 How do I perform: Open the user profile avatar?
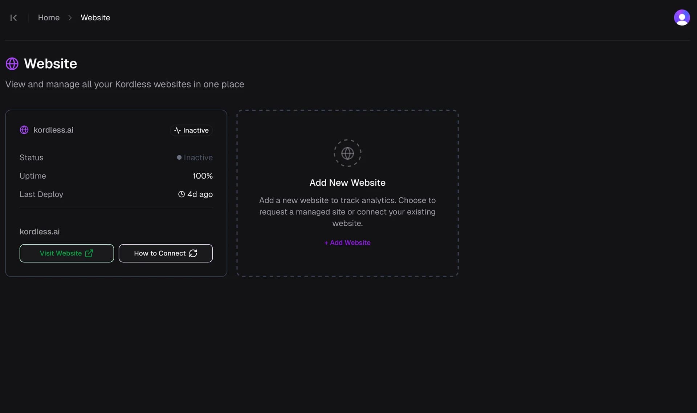[x=682, y=17]
